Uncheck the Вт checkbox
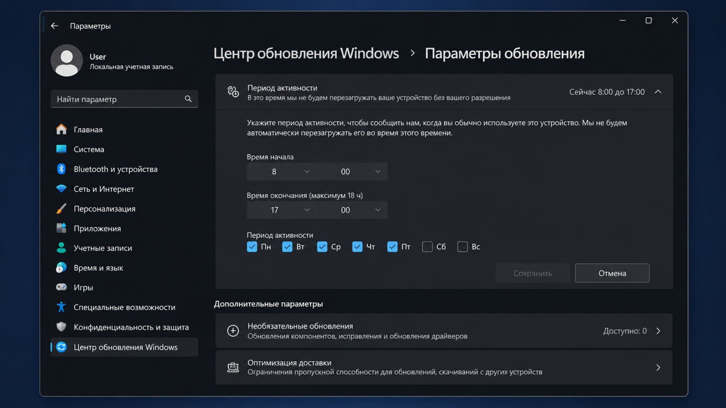The width and height of the screenshot is (726, 408). 287,247
